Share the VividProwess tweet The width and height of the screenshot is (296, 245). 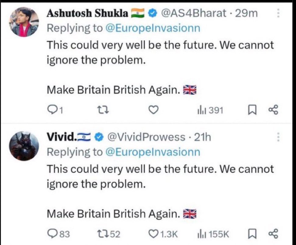[x=273, y=234]
